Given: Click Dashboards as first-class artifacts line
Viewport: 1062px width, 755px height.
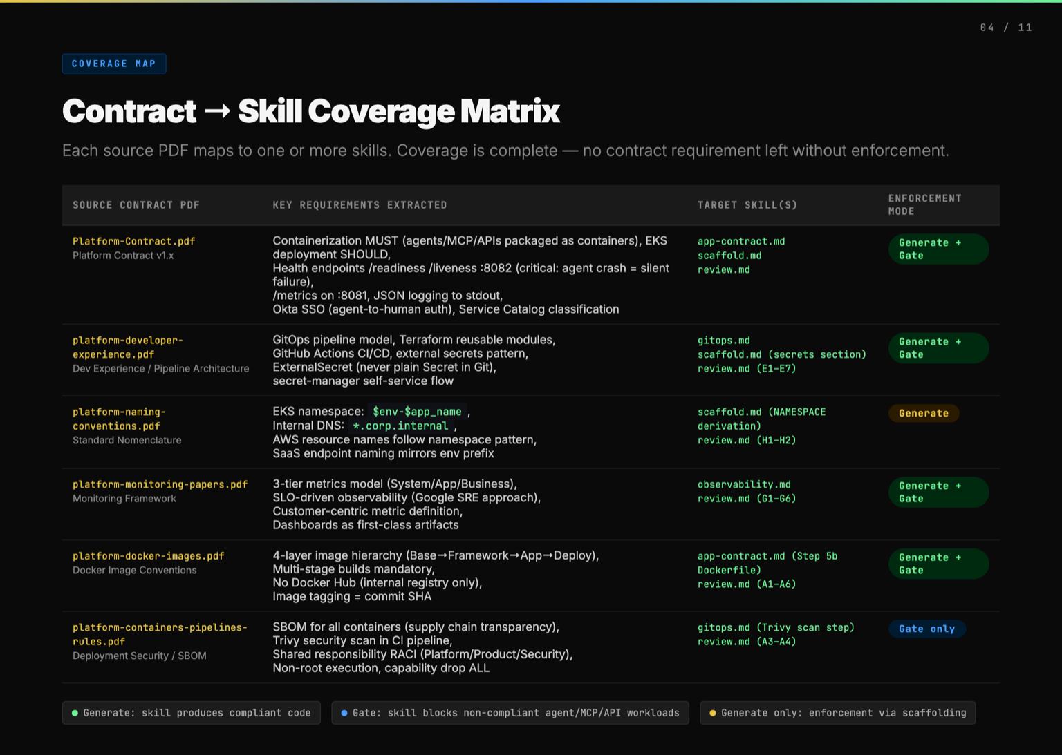Looking at the screenshot, I should [366, 525].
